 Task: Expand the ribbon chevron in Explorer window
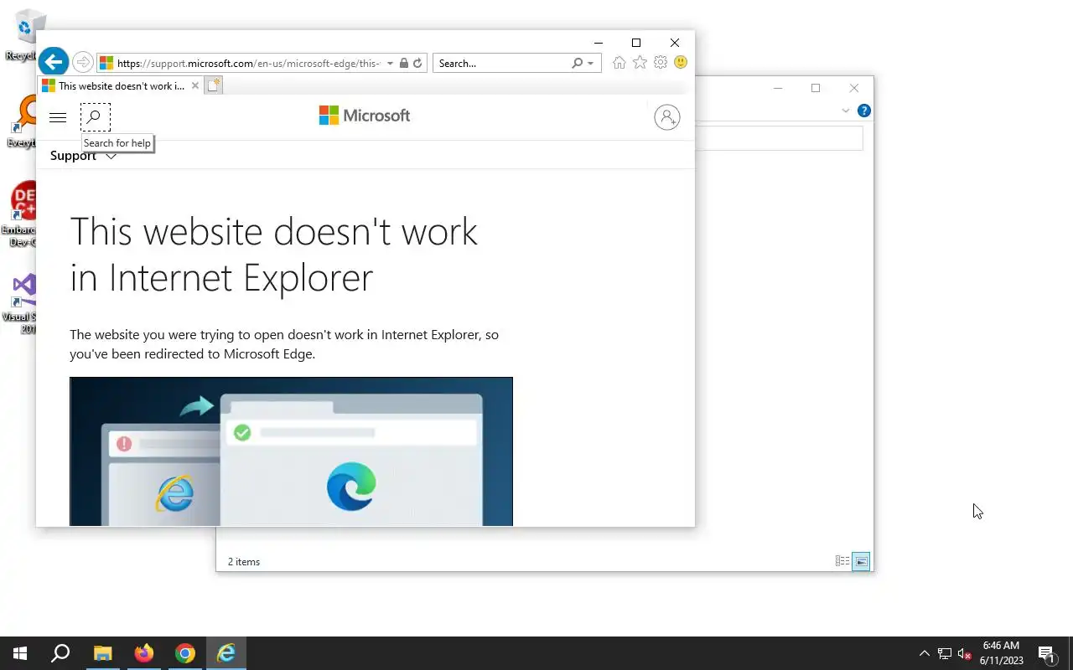(845, 111)
